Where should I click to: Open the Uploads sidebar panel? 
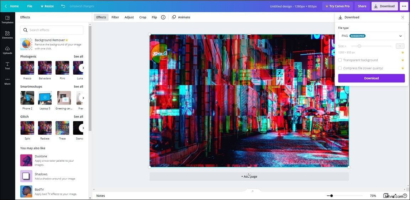[x=7, y=50]
